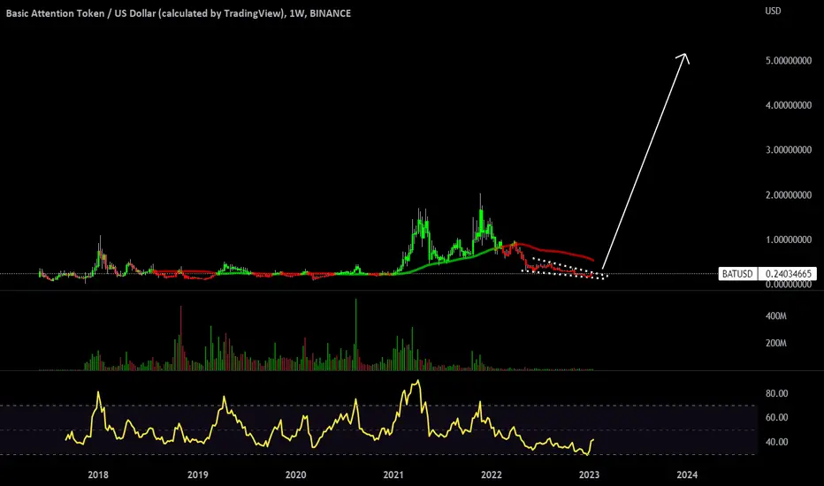Click the chart title Basic Attention Token / US Dollar
This screenshot has height=486, width=824.
[178, 13]
